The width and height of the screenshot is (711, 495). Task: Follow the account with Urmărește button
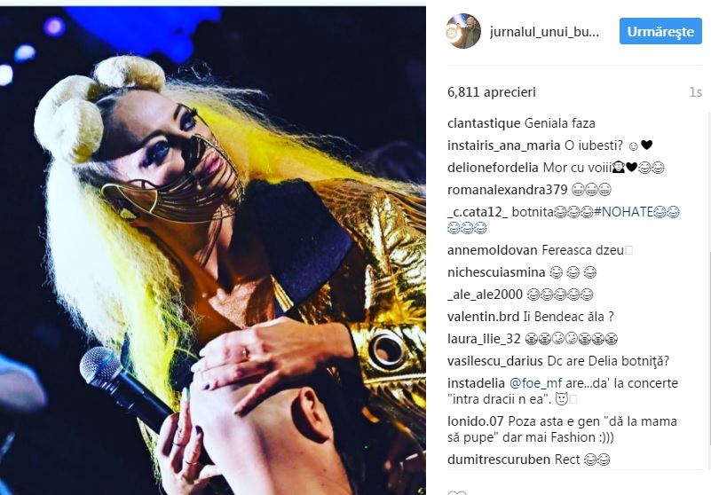coord(660,31)
